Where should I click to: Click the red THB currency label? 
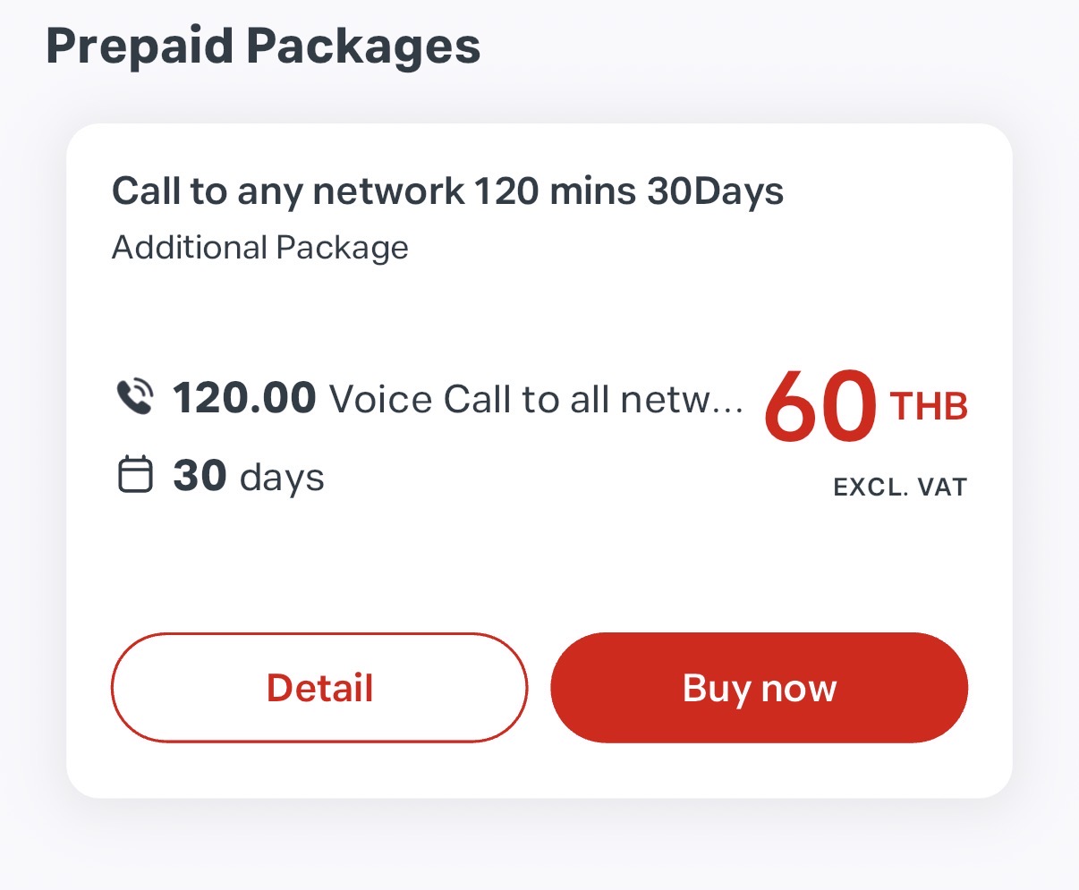tap(929, 407)
